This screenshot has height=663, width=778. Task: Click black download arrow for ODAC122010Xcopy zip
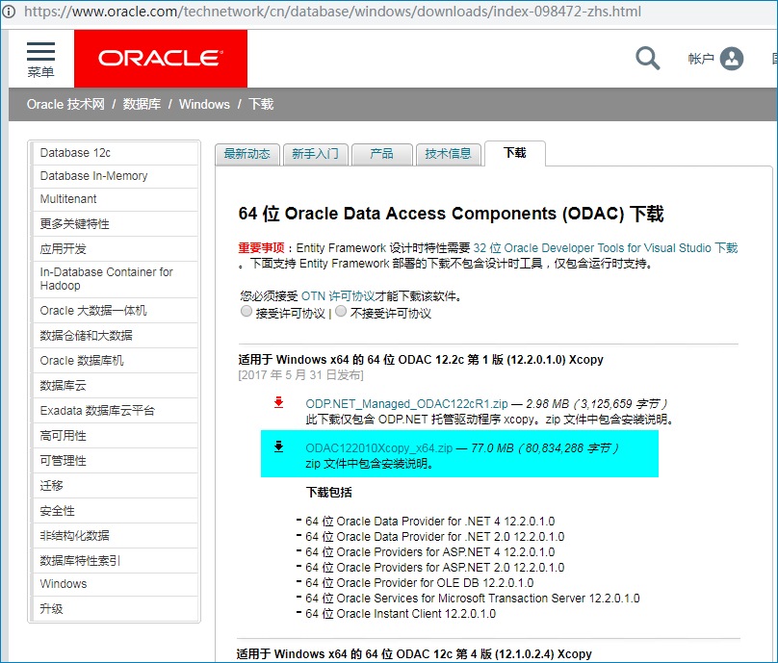279,446
